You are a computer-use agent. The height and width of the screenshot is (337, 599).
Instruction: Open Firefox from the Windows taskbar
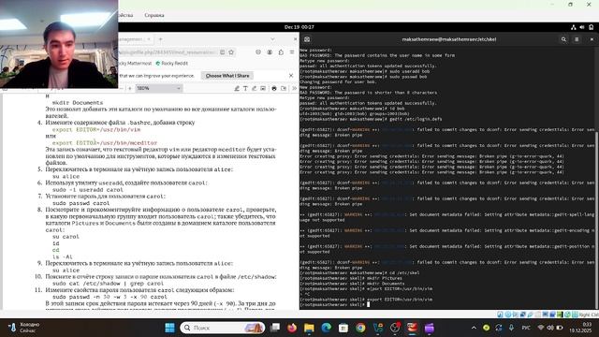[x=292, y=328]
